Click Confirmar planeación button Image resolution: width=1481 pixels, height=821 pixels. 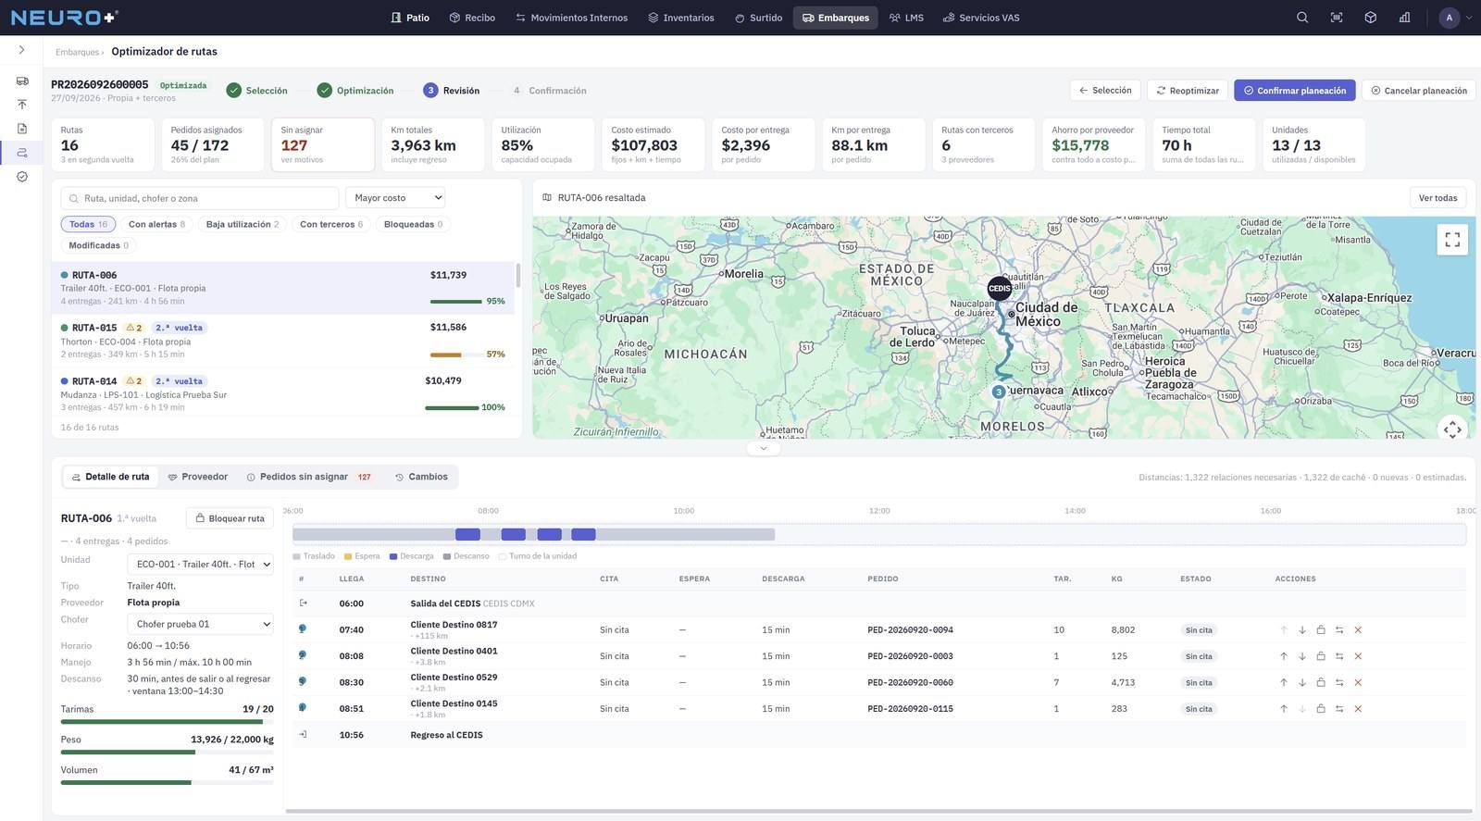pos(1294,91)
